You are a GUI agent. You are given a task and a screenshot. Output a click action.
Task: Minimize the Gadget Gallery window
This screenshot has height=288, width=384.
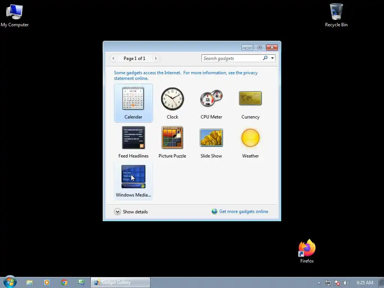[x=247, y=48]
